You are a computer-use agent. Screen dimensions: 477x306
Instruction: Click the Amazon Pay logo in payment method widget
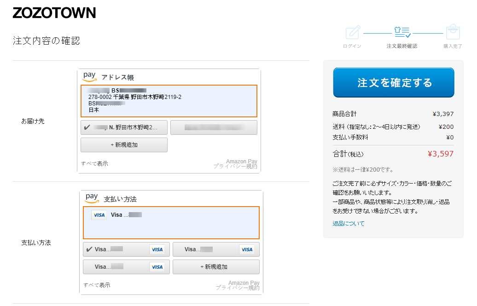click(92, 198)
